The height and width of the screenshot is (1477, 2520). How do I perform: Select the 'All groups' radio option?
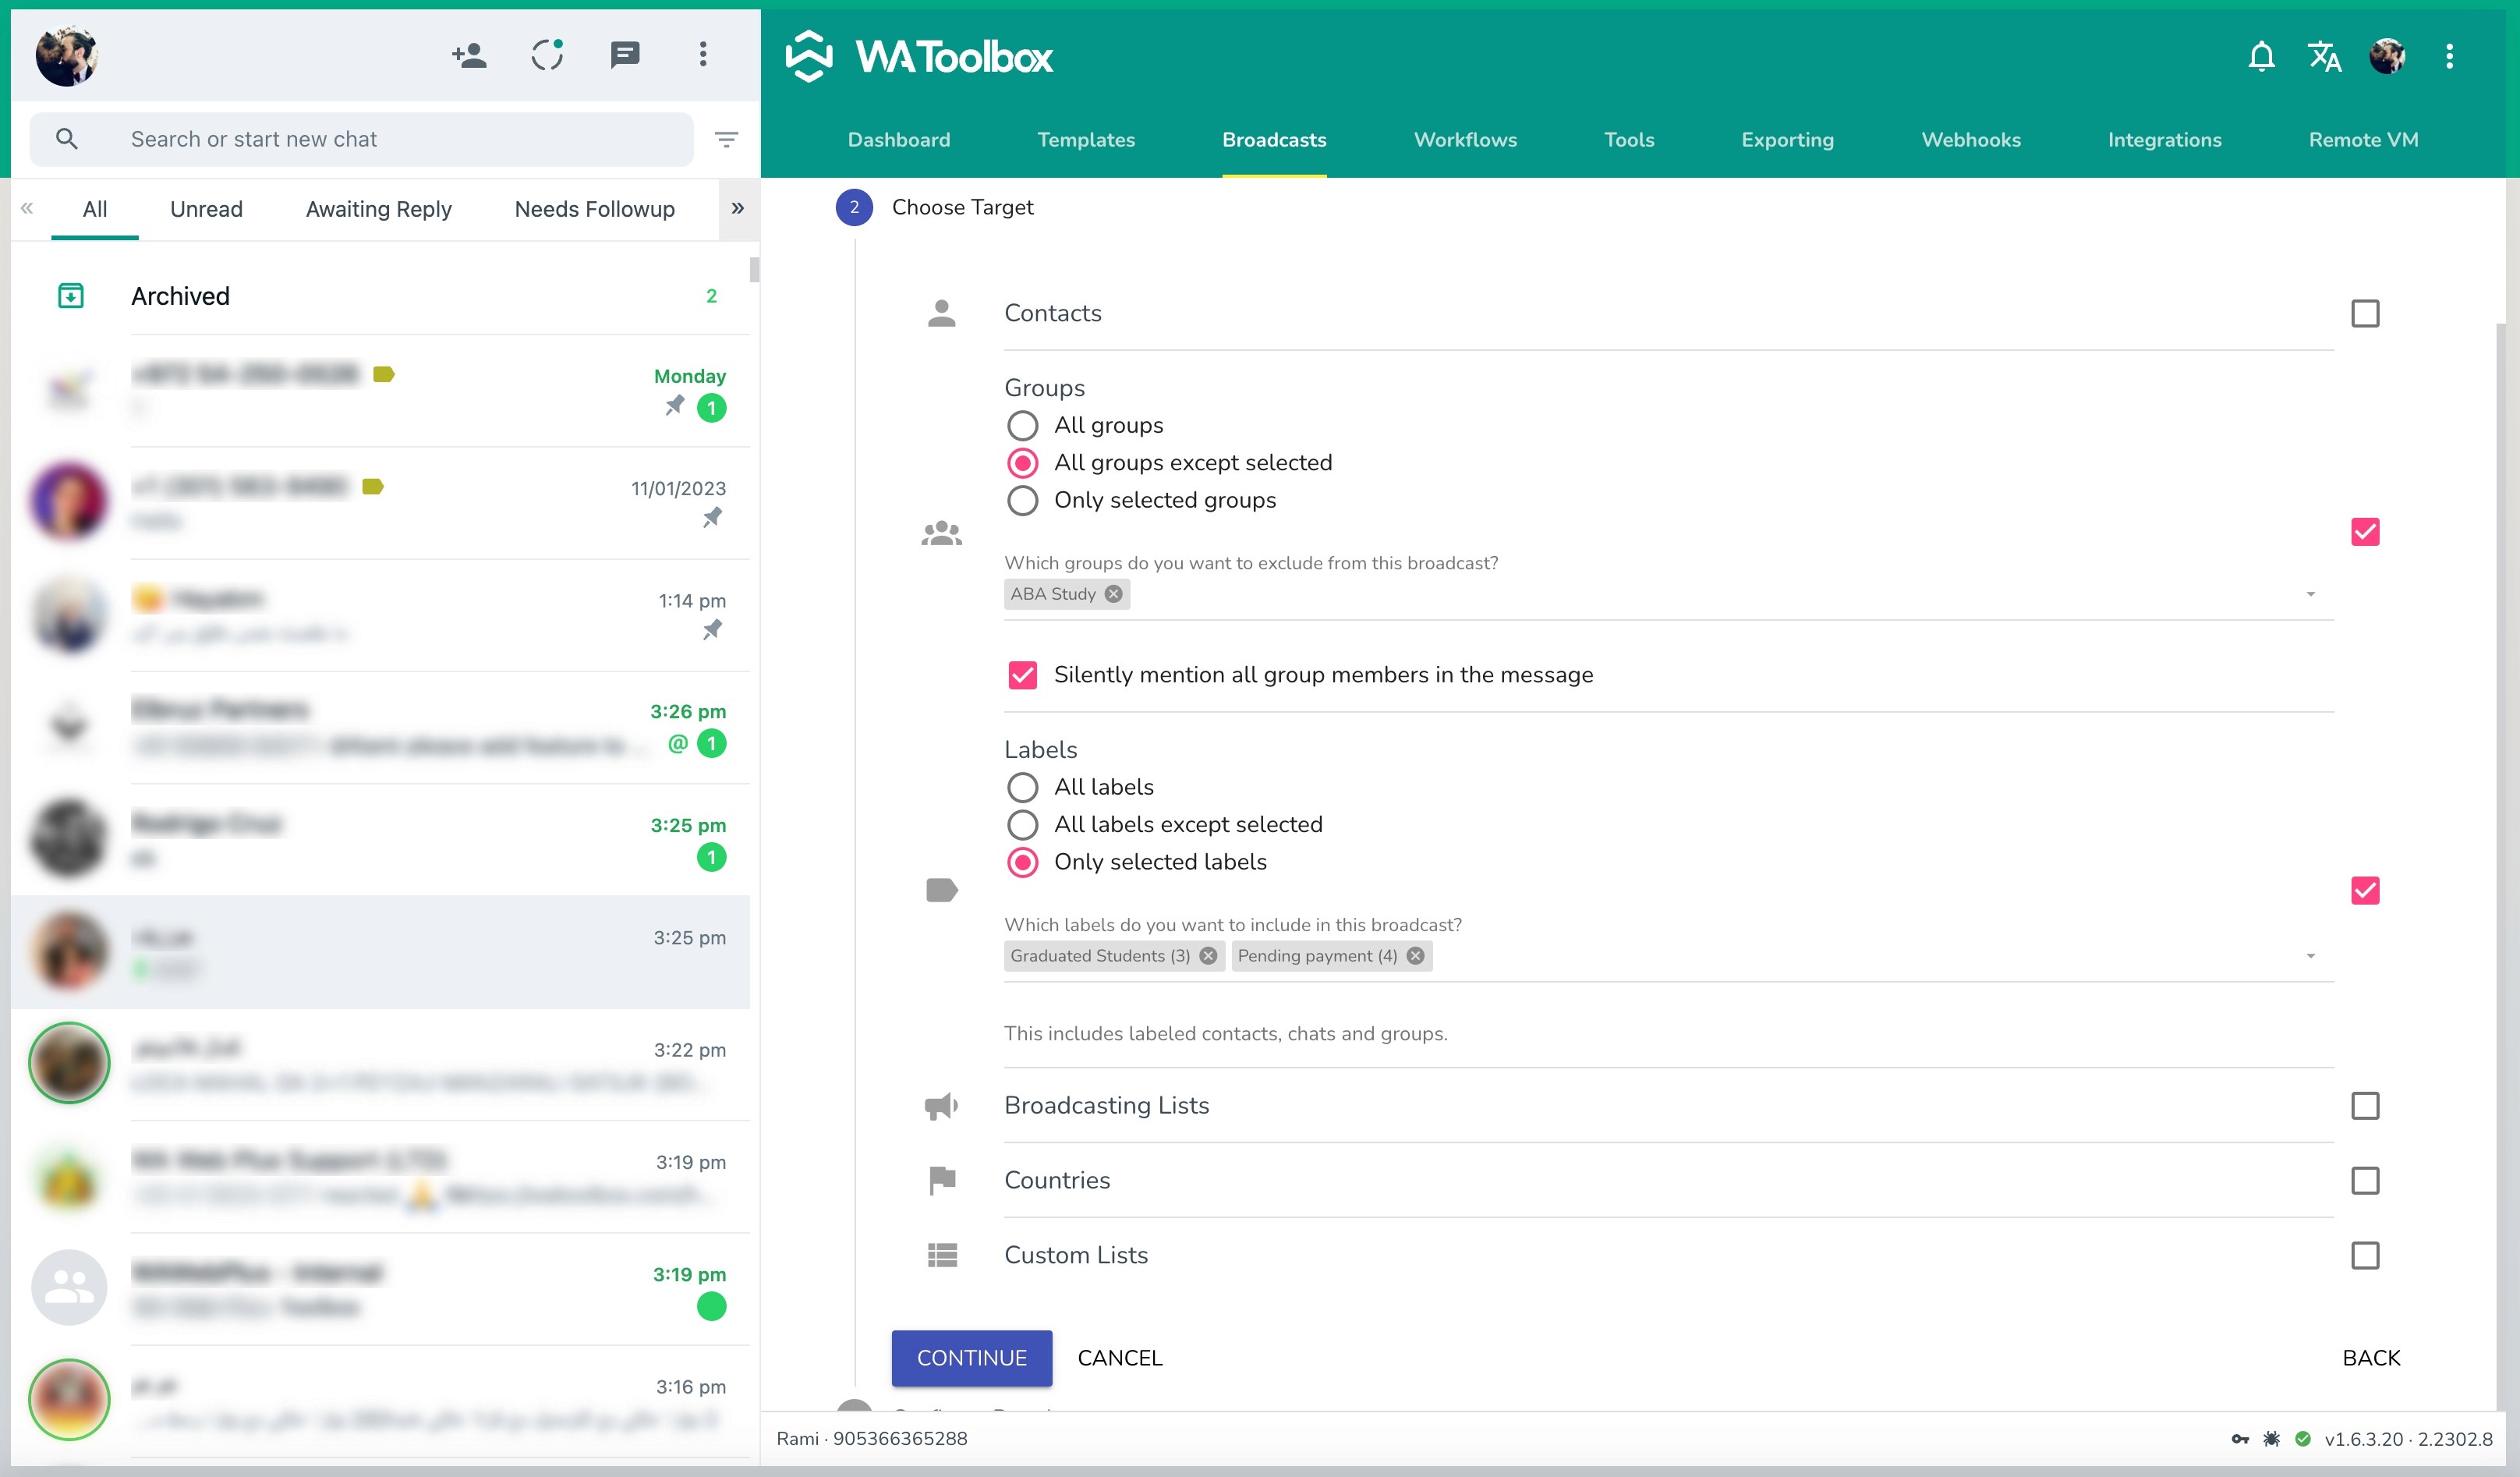1022,426
